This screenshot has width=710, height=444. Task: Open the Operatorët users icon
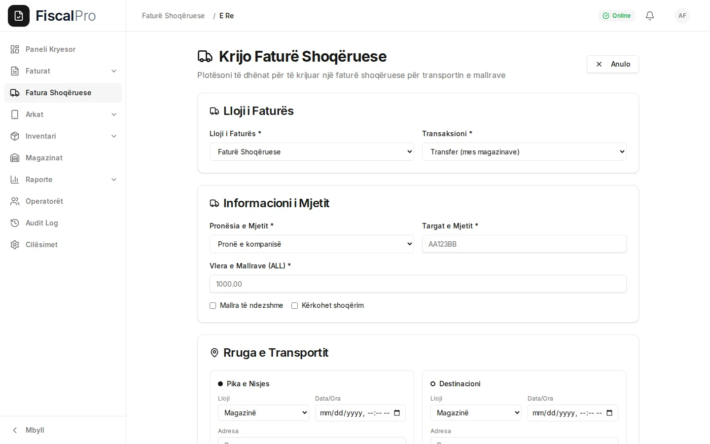tap(15, 201)
